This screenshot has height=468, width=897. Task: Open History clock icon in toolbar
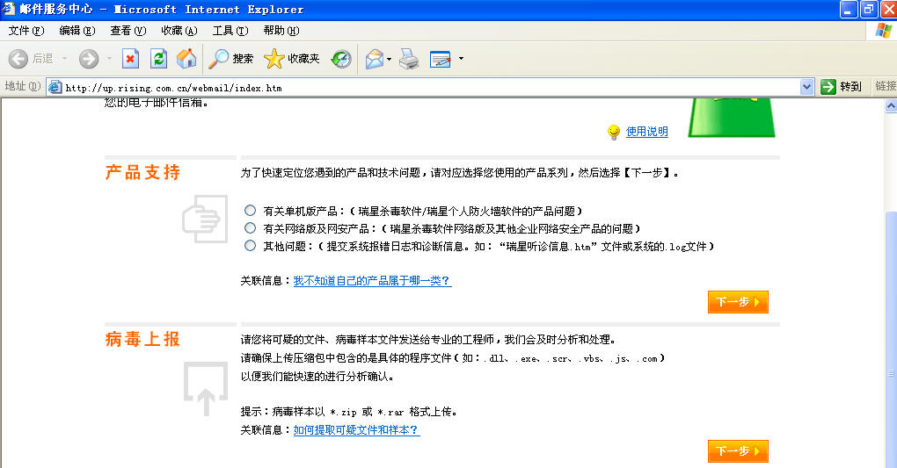pyautogui.click(x=341, y=58)
